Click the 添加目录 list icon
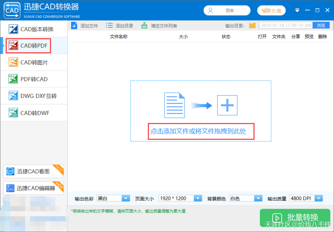The width and height of the screenshot is (334, 232). point(109,26)
